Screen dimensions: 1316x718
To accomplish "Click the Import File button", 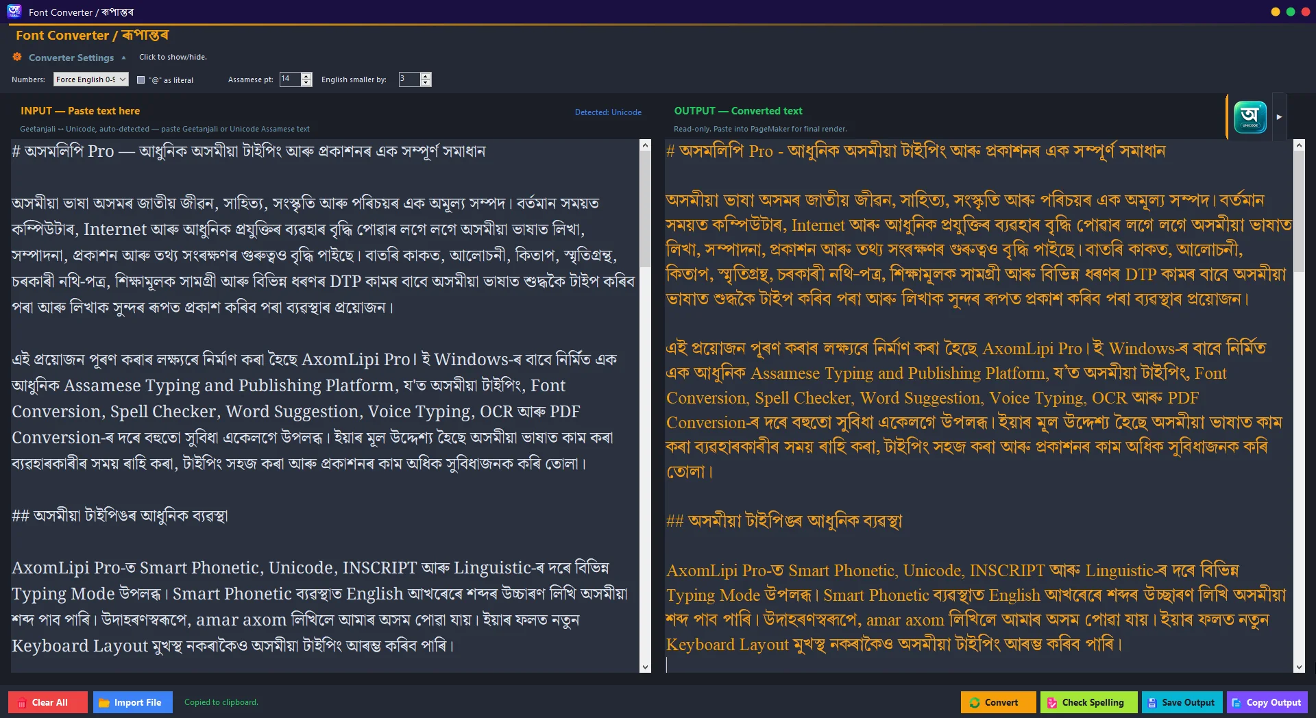I will (x=133, y=702).
